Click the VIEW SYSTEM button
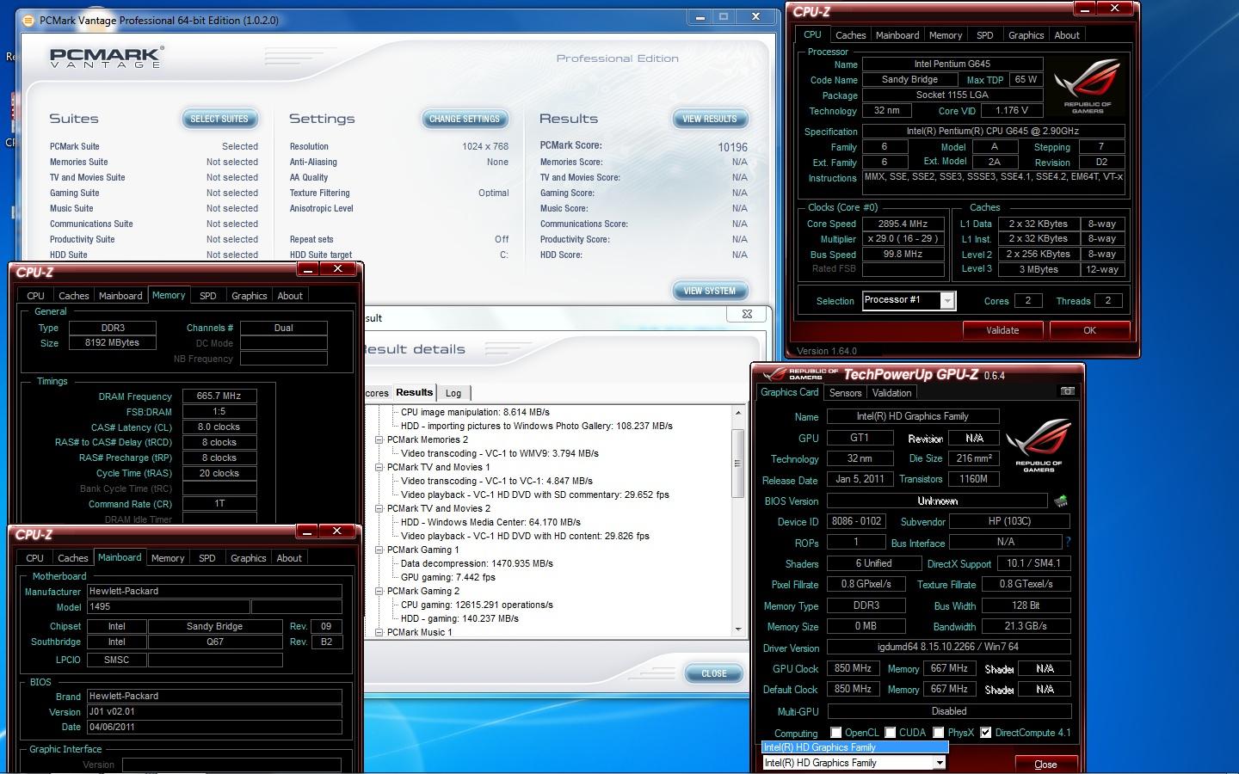1239x774 pixels. 710,291
